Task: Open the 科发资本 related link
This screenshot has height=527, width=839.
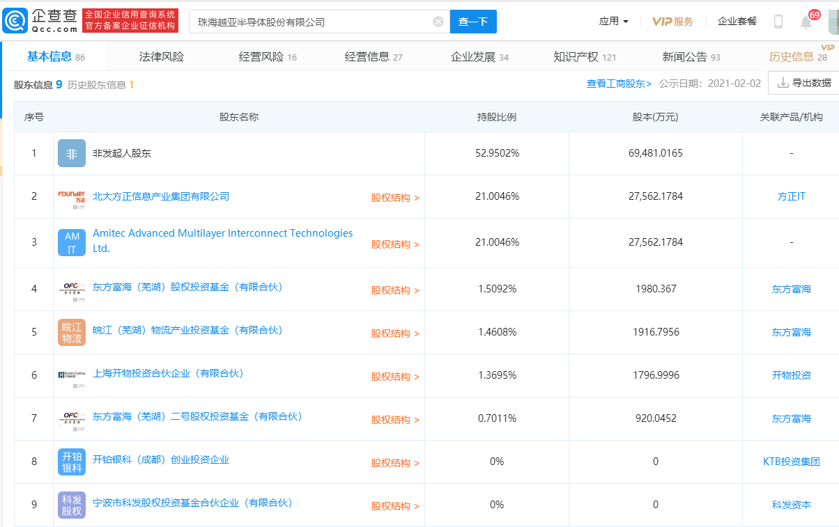Action: coord(791,505)
